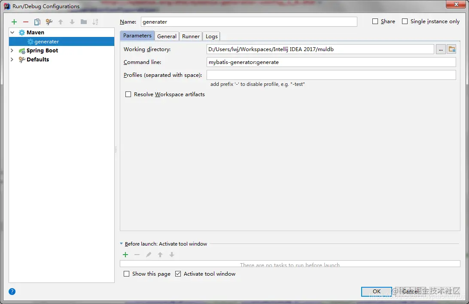This screenshot has height=304, width=469.
Task: Expand the Defaults node
Action: coord(12,60)
